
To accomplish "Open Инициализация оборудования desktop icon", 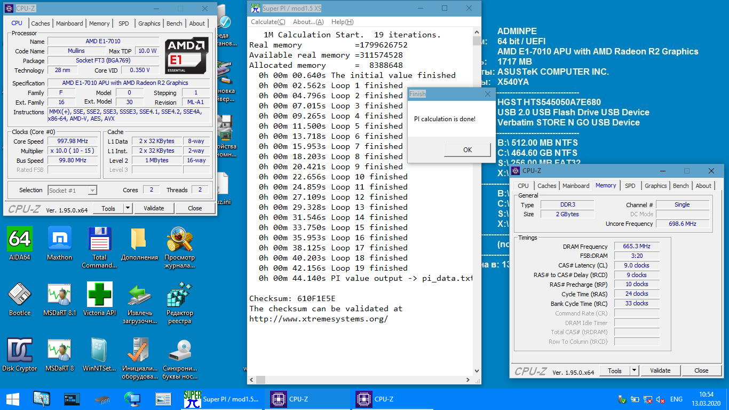I will pyautogui.click(x=139, y=358).
